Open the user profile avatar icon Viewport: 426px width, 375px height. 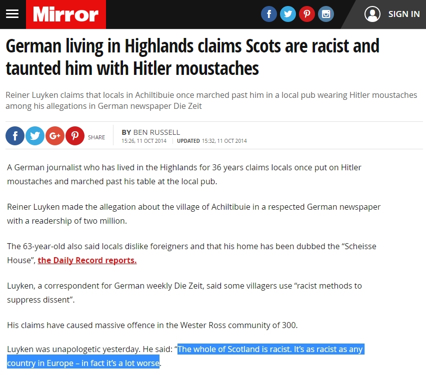pyautogui.click(x=372, y=14)
